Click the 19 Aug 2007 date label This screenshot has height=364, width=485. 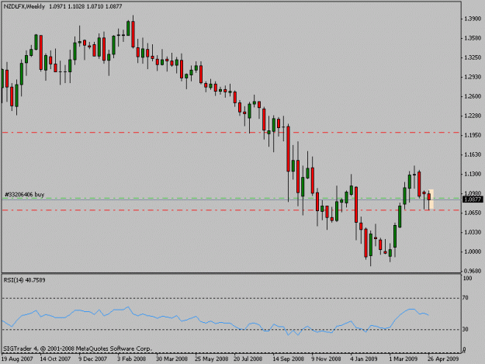(x=17, y=359)
